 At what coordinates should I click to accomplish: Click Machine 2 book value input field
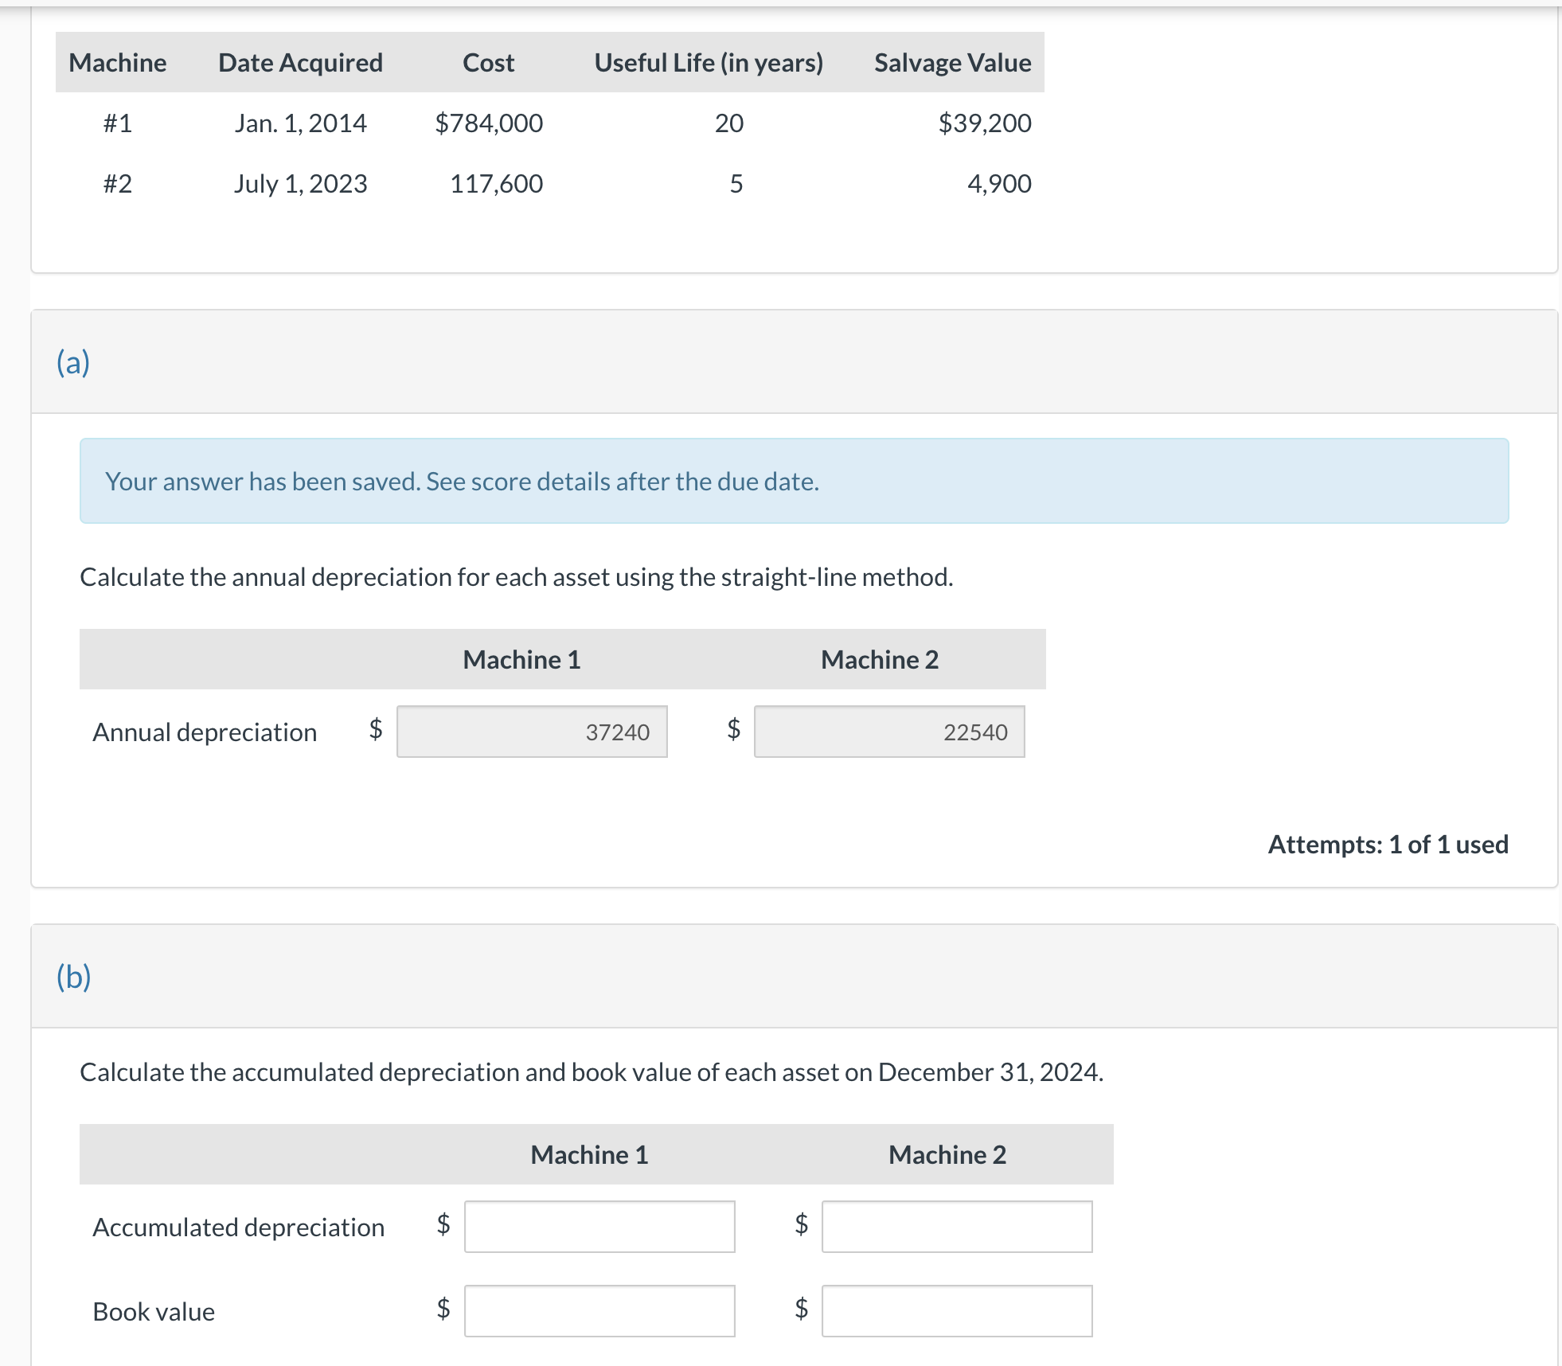(957, 1310)
